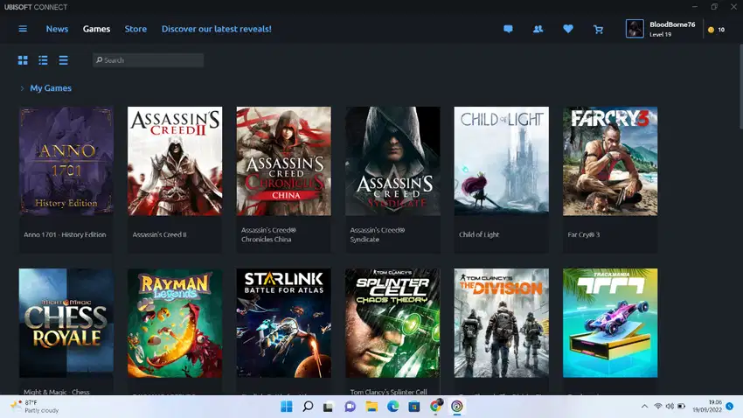
Task: Click 'Far Cry® 3' title text
Action: tap(584, 234)
